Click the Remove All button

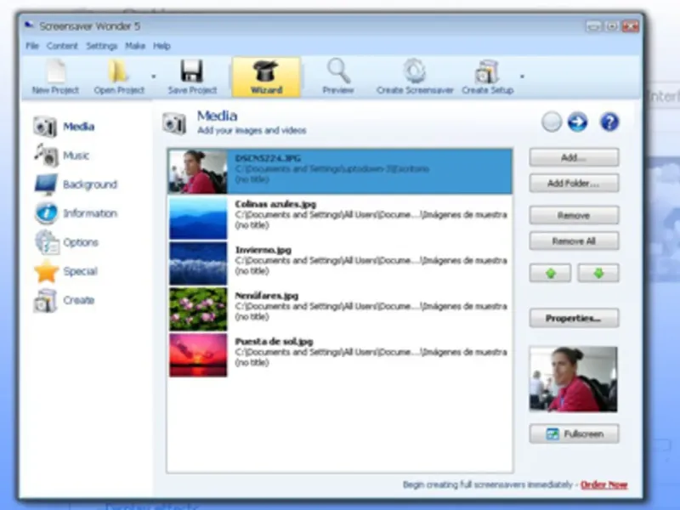574,241
